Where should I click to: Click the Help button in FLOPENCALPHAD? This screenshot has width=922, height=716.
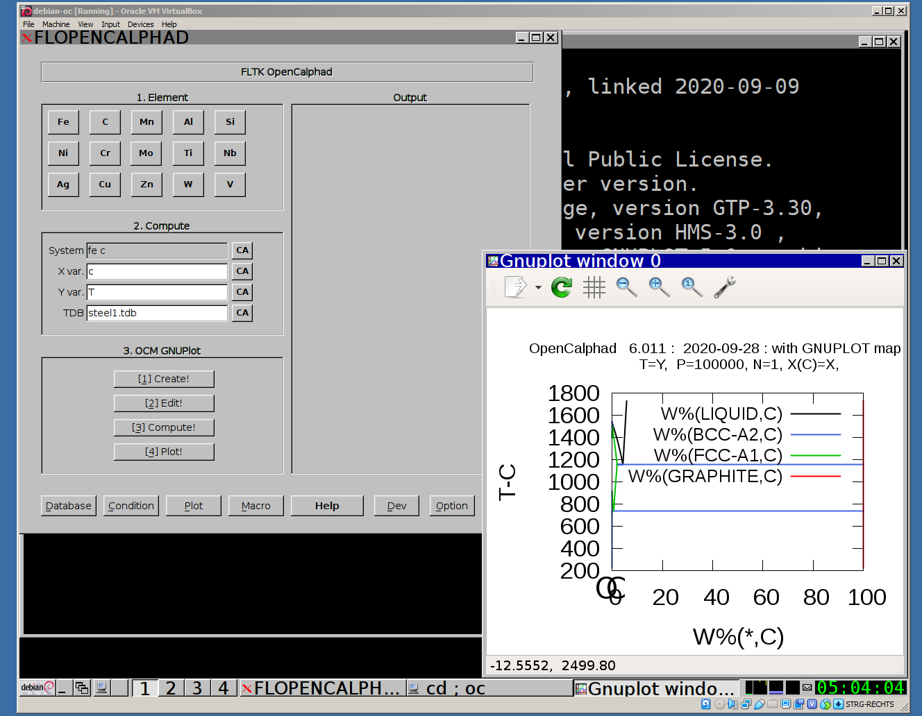(327, 506)
